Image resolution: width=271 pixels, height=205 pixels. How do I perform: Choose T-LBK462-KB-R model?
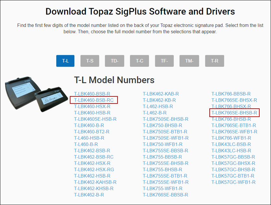pos(159,100)
